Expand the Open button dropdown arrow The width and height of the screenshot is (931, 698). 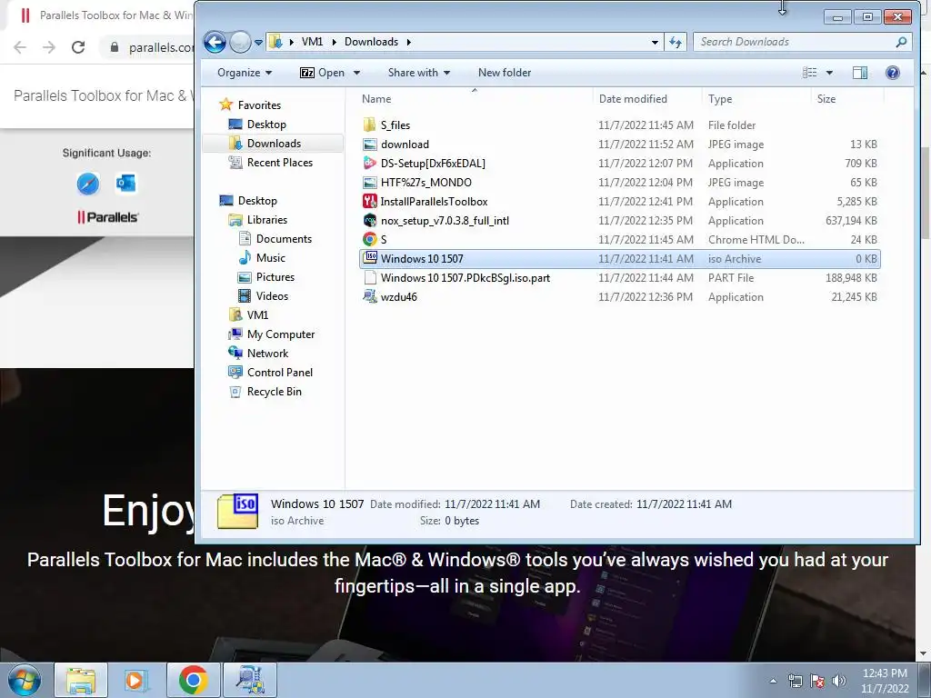pyautogui.click(x=356, y=73)
